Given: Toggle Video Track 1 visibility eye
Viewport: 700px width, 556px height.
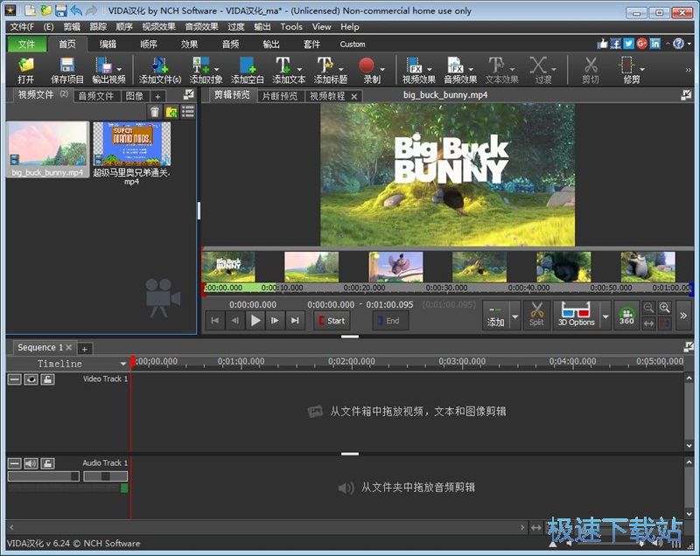Looking at the screenshot, I should pyautogui.click(x=31, y=379).
